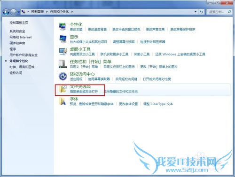This screenshot has height=177, width=235.
Task: Go to 控制面板主页 in sidebar
Action: coord(19,23)
